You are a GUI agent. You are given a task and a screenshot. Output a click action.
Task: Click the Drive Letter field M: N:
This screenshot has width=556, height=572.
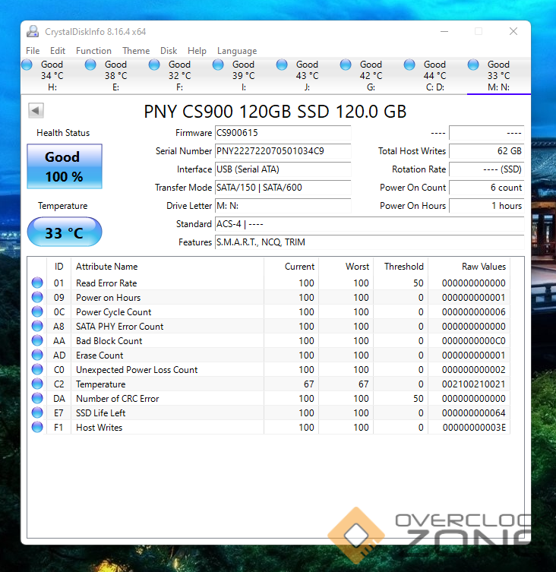tap(283, 206)
